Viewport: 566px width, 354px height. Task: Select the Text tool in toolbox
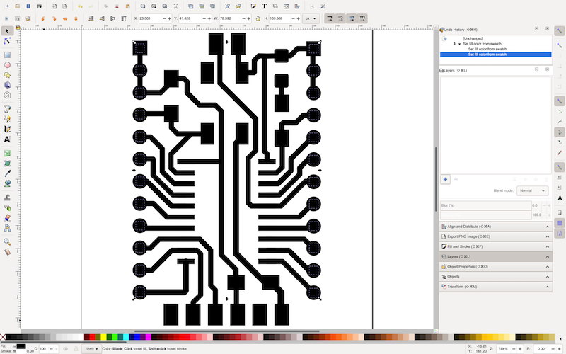point(7,139)
